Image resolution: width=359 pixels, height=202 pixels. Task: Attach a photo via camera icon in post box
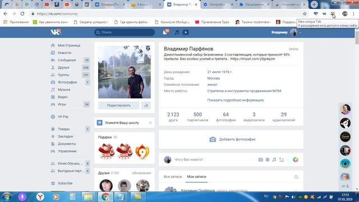260,159
